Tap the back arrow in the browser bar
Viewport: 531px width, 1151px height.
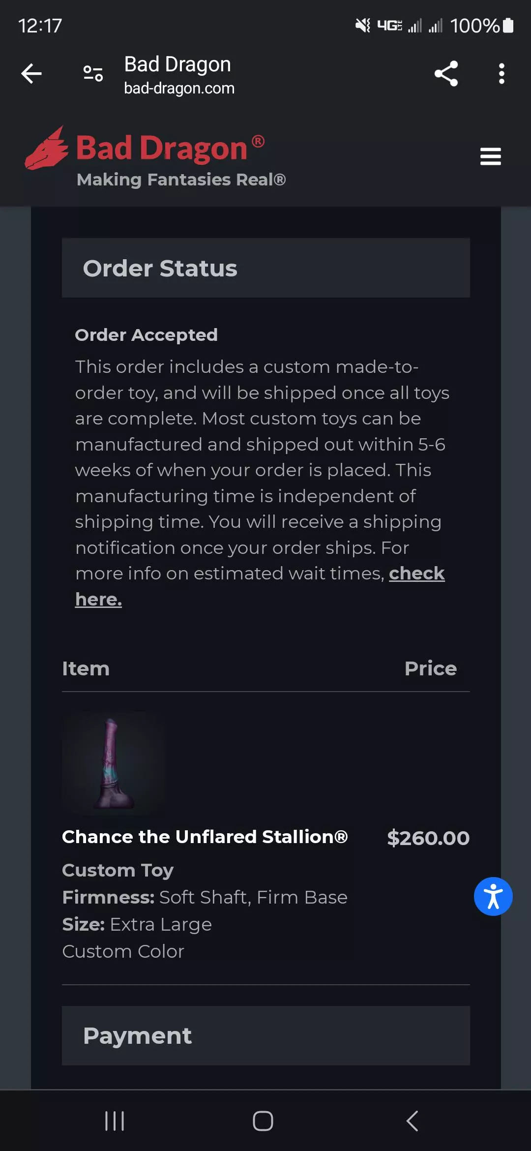pos(31,73)
